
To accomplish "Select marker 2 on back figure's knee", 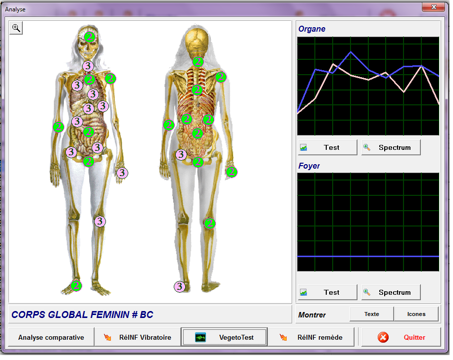I will 210,224.
